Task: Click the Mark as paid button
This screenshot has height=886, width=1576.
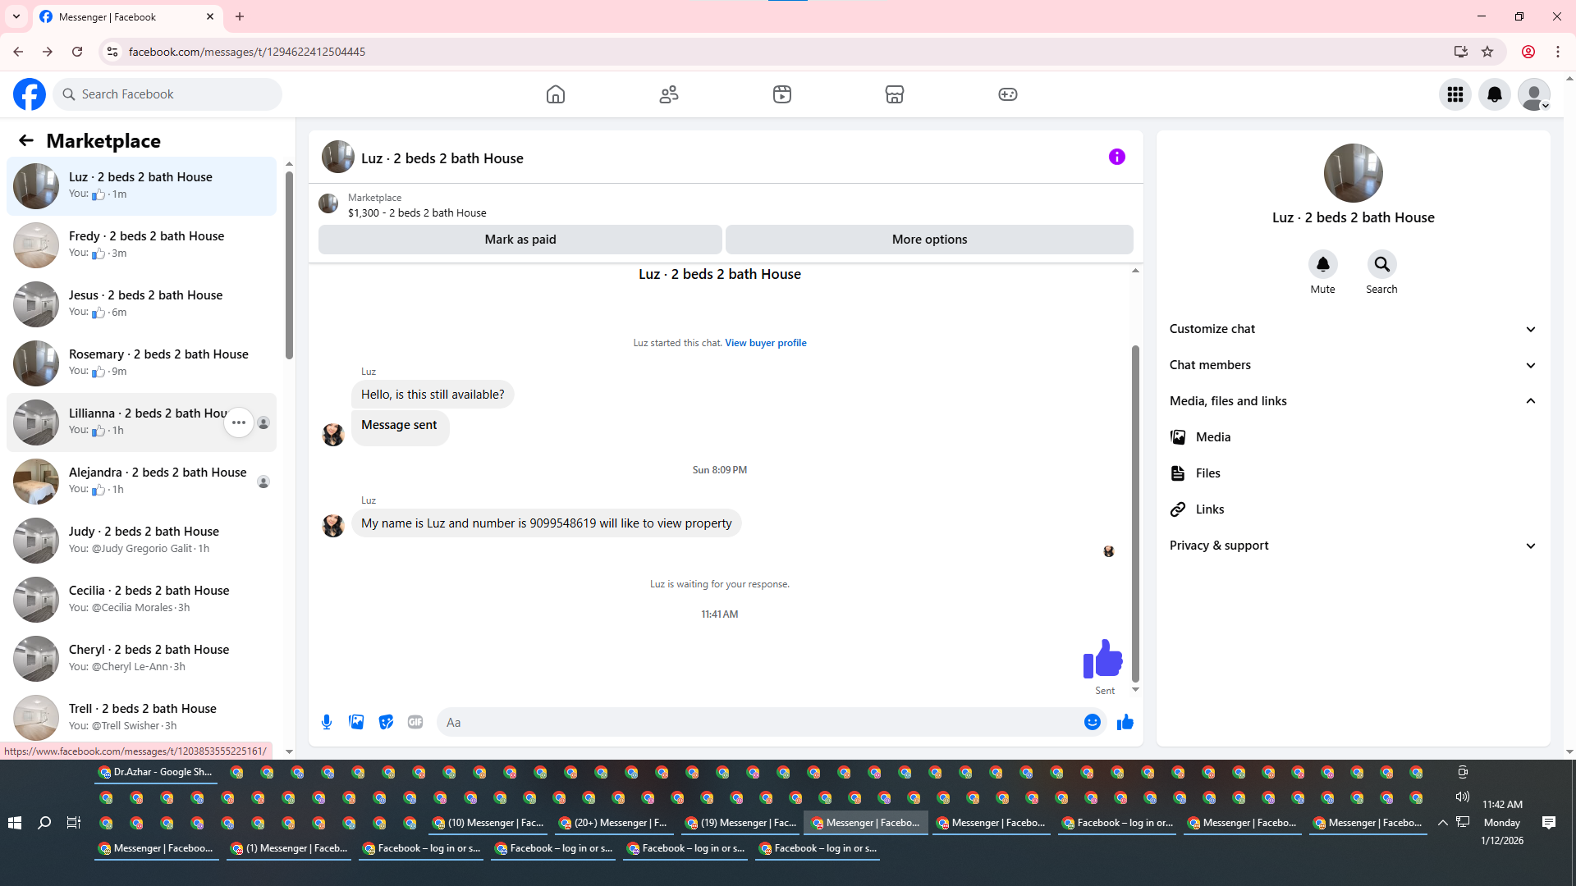Action: pos(520,240)
